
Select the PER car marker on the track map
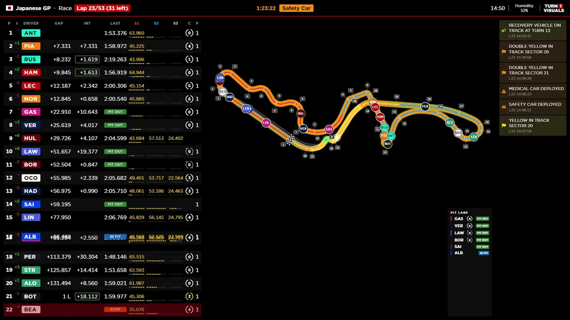click(x=425, y=107)
